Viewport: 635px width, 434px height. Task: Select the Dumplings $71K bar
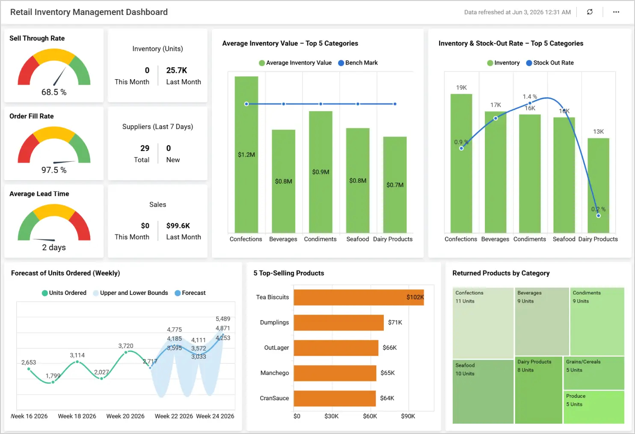339,323
